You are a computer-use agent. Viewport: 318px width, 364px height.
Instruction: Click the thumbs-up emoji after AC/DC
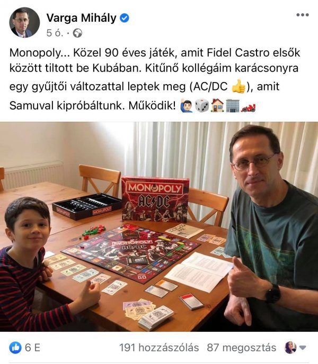(238, 86)
